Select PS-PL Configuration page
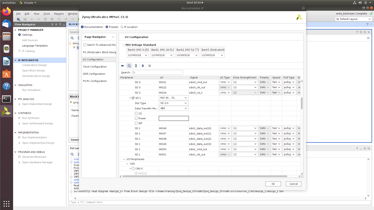The width and height of the screenshot is (374, 210). coord(95,81)
